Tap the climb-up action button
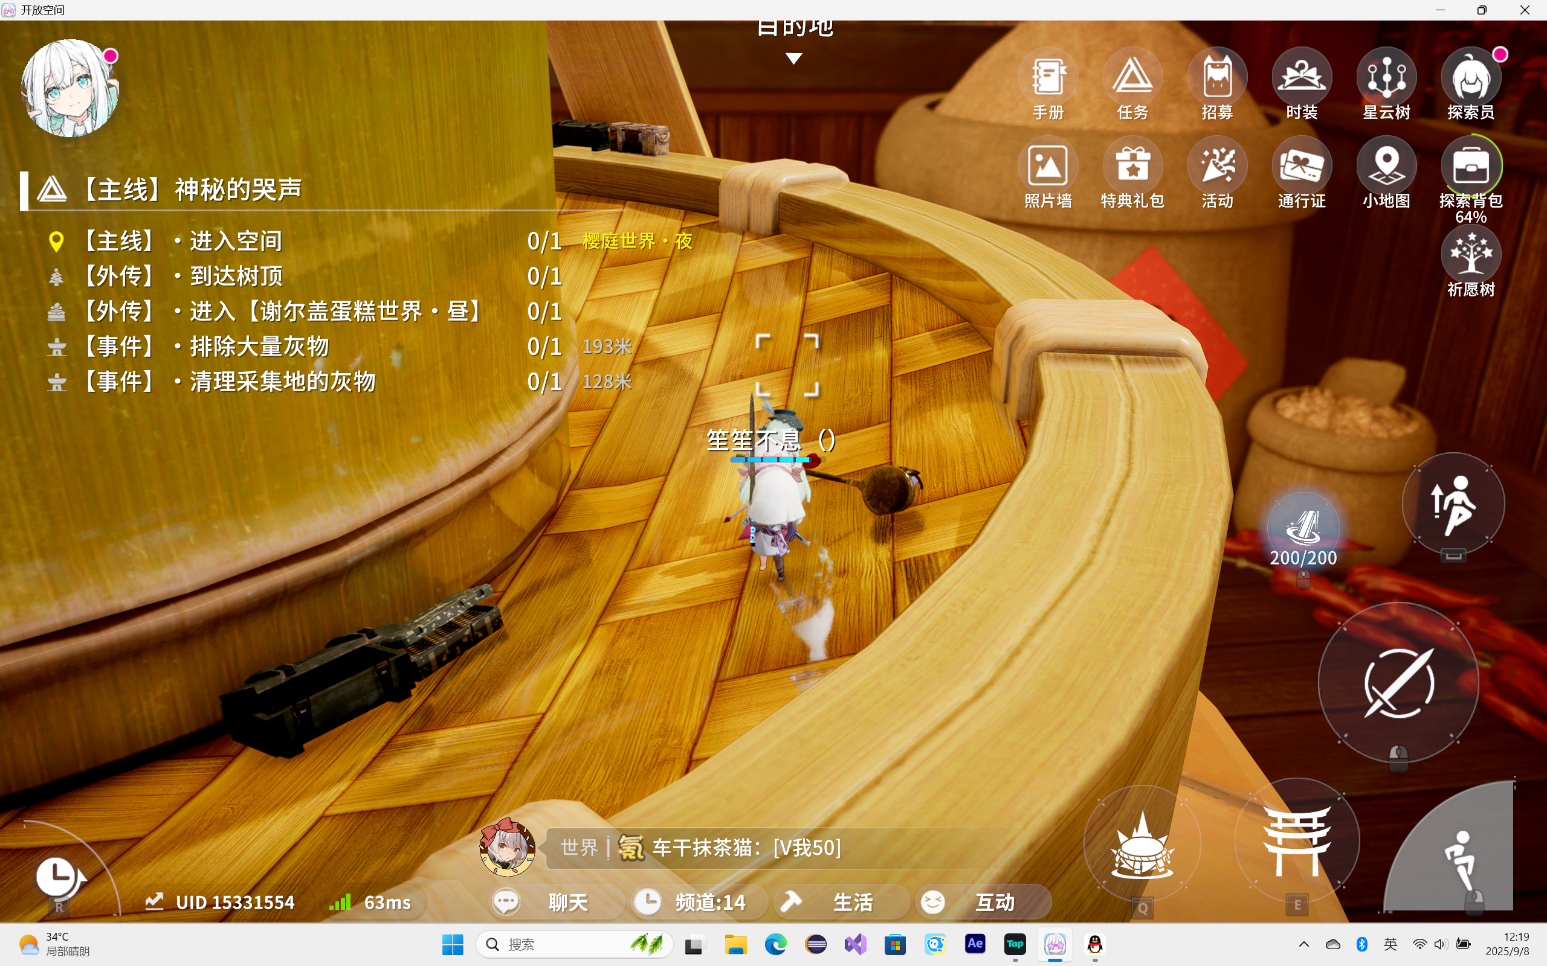The height and width of the screenshot is (966, 1547). point(1453,504)
